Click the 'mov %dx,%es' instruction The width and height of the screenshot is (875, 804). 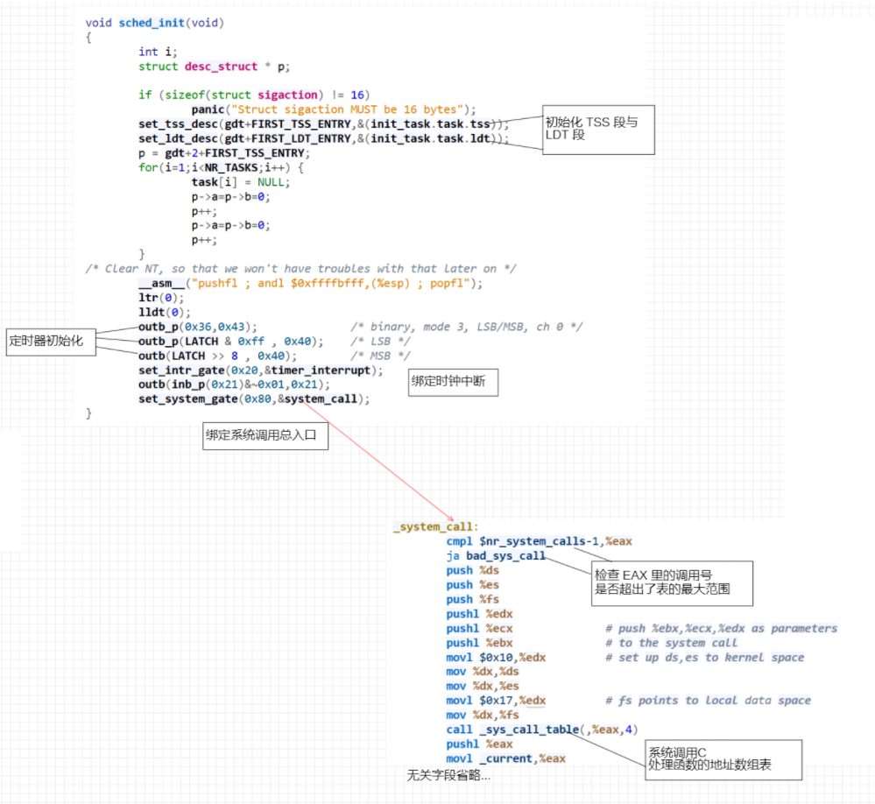tap(483, 686)
